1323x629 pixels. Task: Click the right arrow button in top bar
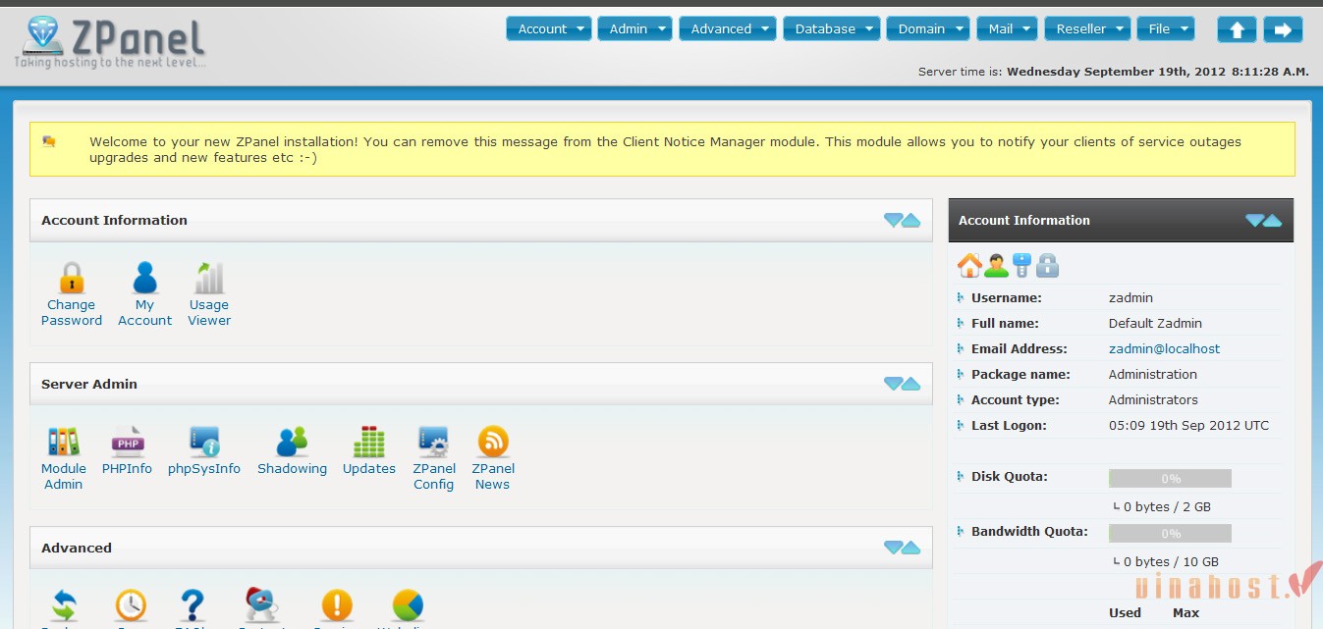pyautogui.click(x=1283, y=29)
